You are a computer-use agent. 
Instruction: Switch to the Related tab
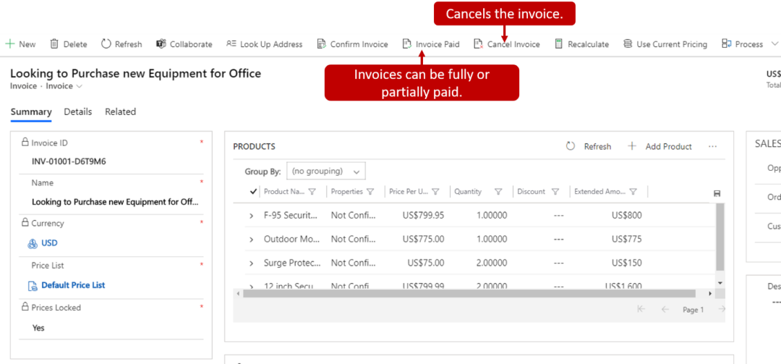point(120,112)
